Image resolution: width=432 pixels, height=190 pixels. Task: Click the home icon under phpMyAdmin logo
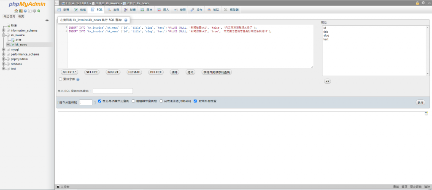point(16,11)
